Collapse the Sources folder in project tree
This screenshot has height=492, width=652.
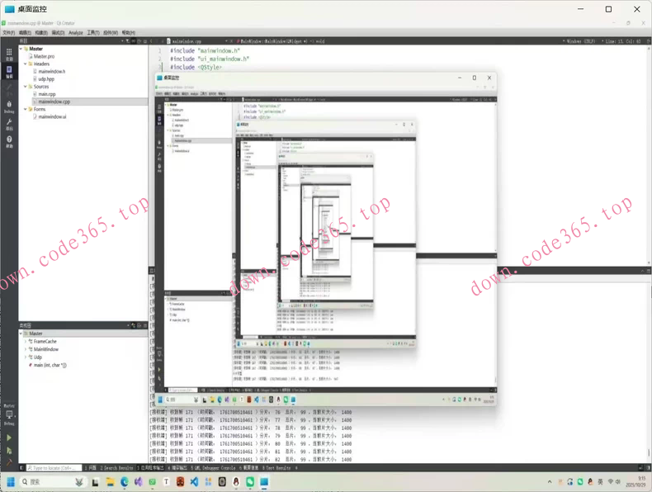click(26, 87)
